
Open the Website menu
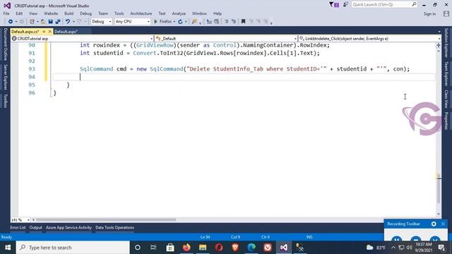(x=51, y=13)
